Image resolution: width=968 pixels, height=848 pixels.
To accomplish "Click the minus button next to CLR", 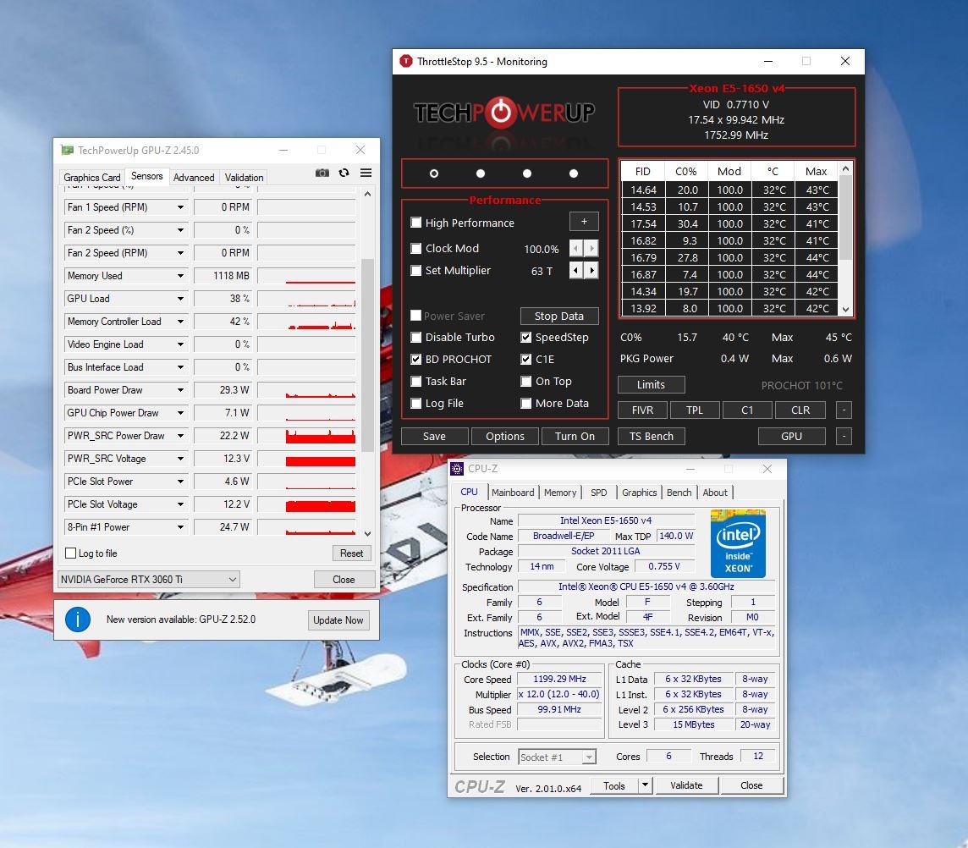I will click(x=844, y=410).
